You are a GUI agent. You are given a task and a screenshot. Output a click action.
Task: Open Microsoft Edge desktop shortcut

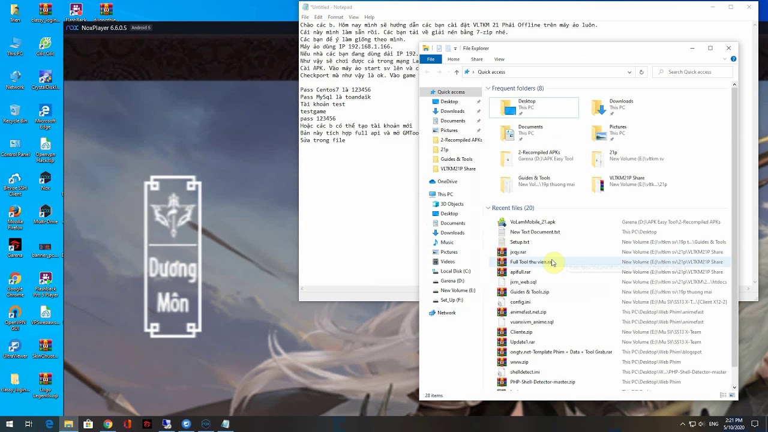[x=45, y=115]
